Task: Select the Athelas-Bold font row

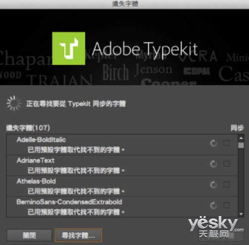Action: click(x=122, y=186)
